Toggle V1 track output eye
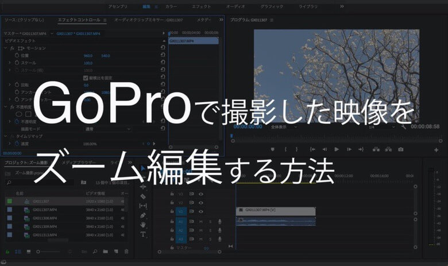The height and width of the screenshot is (266, 448). point(201,212)
